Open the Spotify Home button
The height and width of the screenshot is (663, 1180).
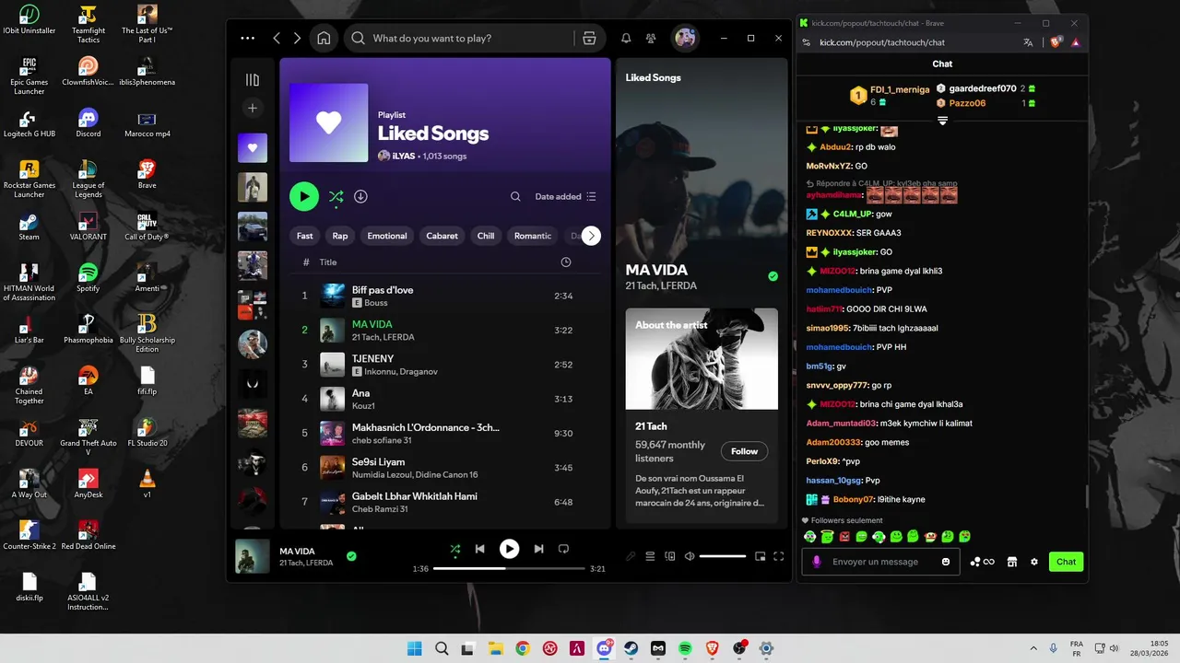point(324,39)
